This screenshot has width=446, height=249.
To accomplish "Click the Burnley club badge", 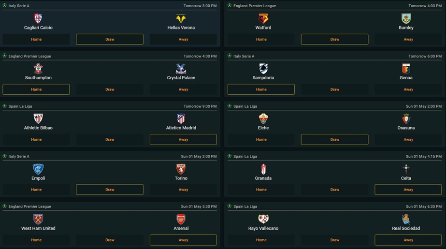I will click(x=406, y=18).
